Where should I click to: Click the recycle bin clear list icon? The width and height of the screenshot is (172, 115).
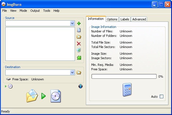tap(79, 50)
